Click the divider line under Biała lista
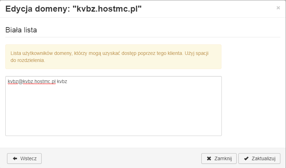The image size is (286, 168). (x=141, y=37)
